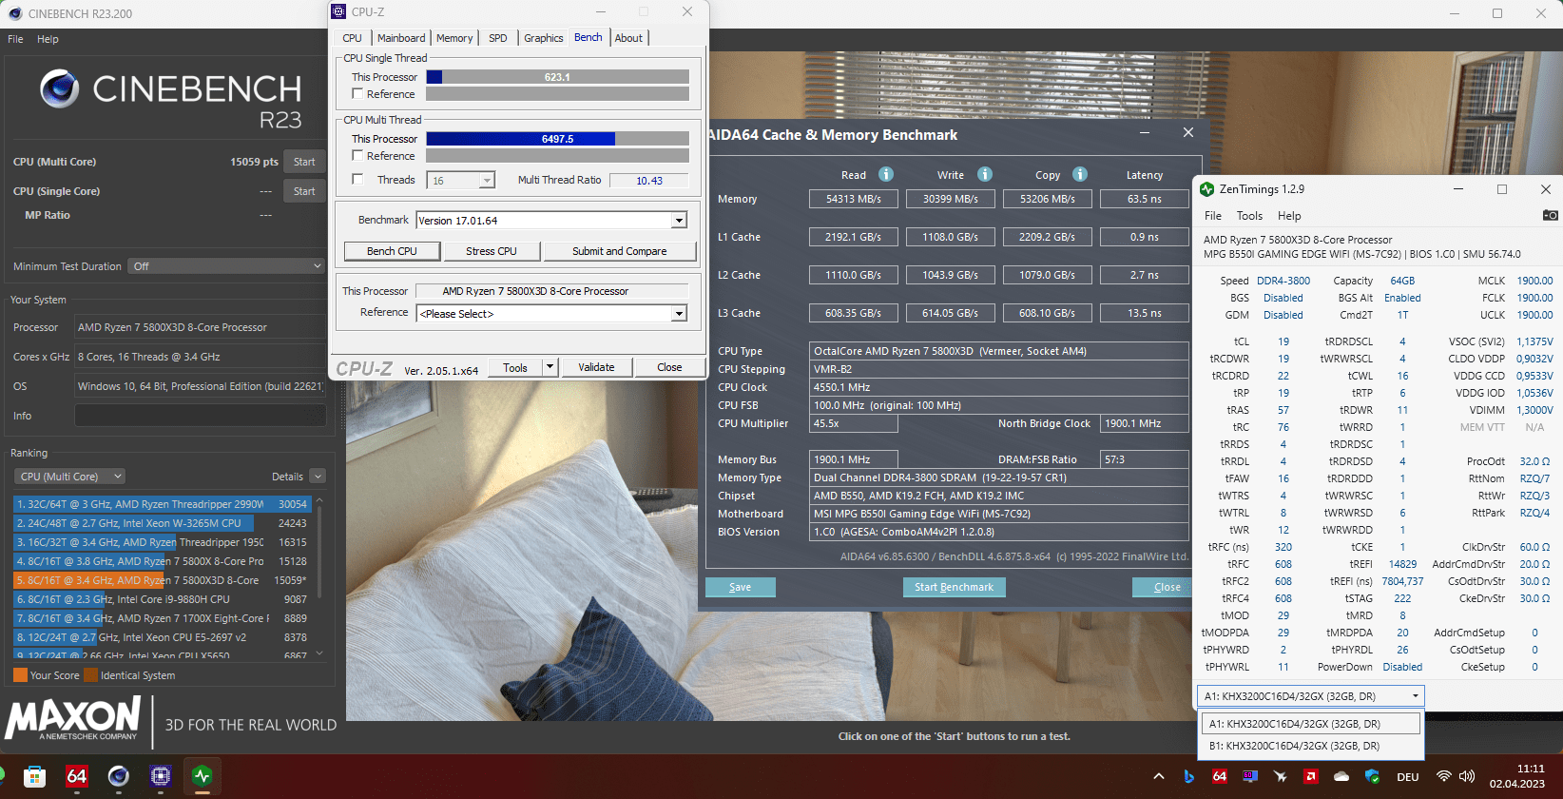Click Memory Read value 54313 MB/s

click(x=854, y=199)
